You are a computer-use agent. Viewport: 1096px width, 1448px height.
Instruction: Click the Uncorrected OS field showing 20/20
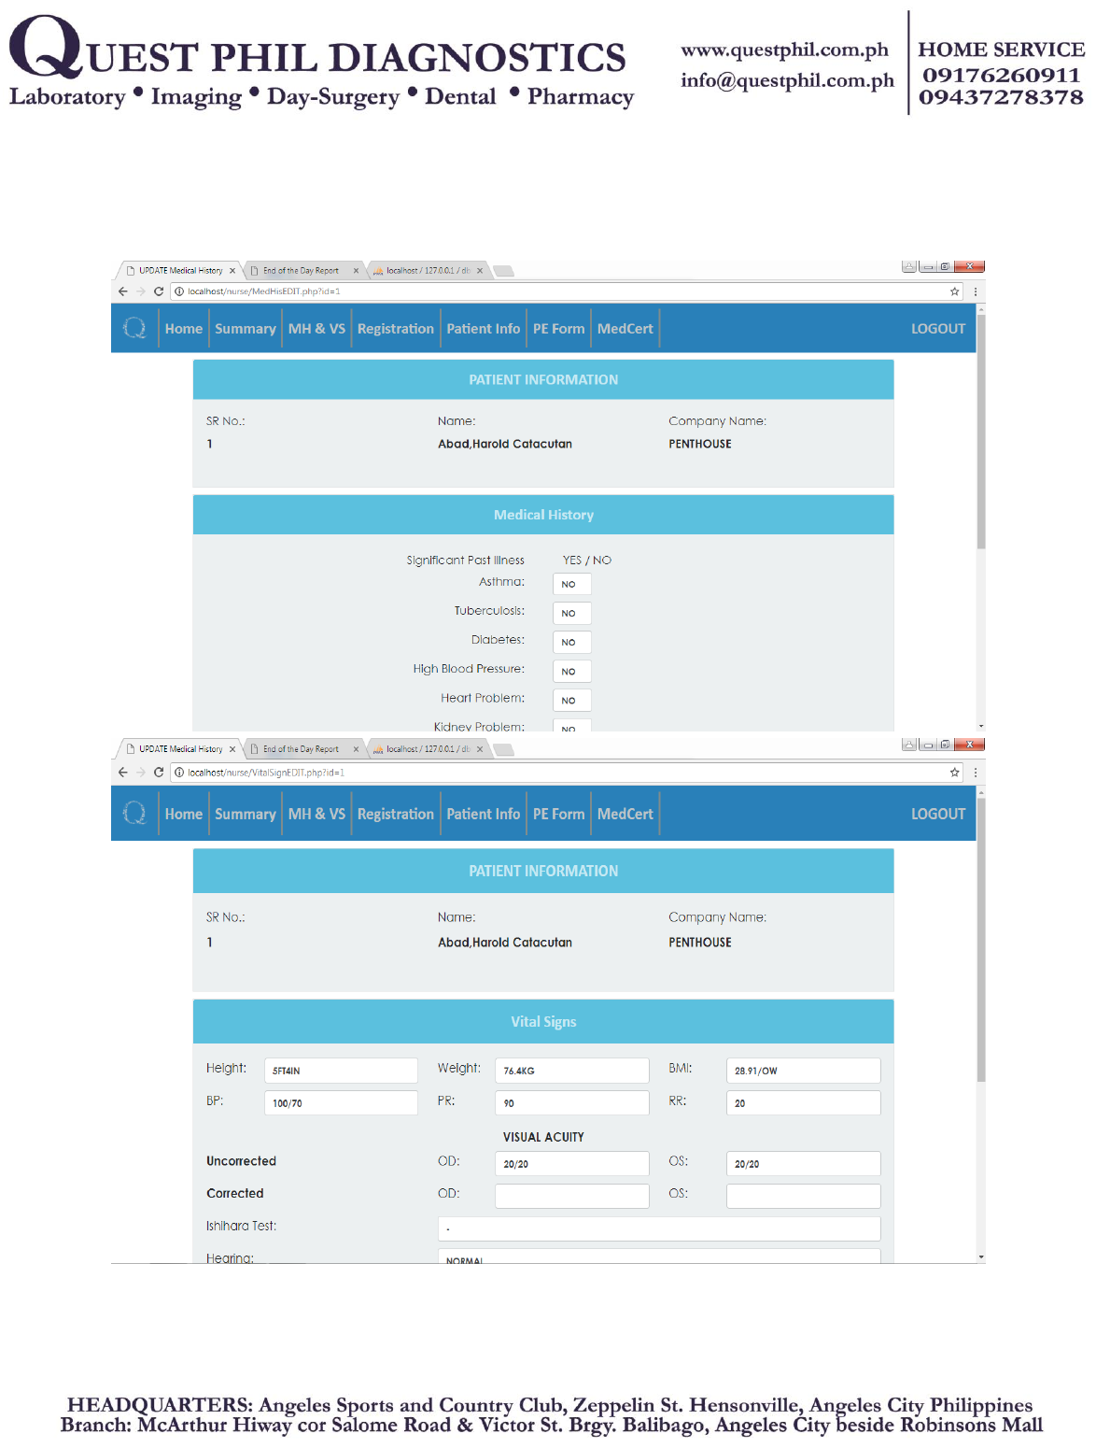(x=804, y=1163)
